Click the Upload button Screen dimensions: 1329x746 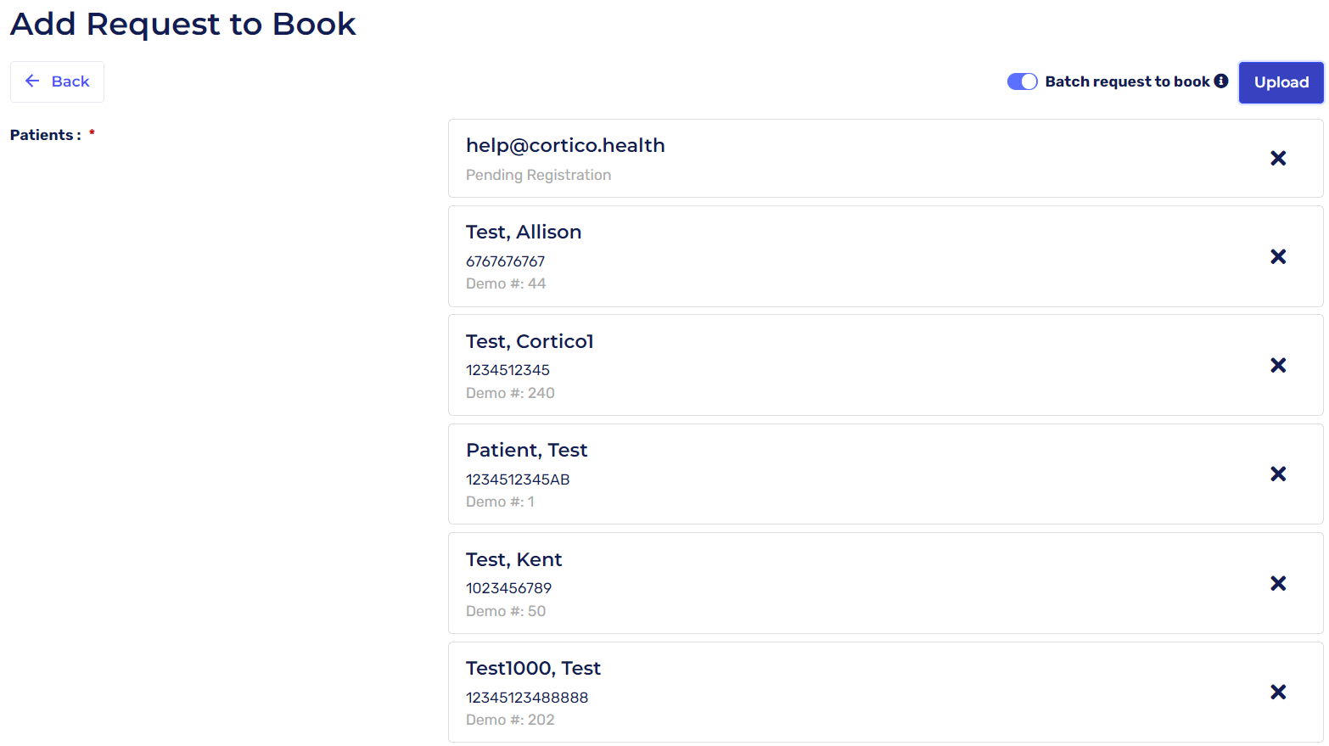coord(1281,82)
